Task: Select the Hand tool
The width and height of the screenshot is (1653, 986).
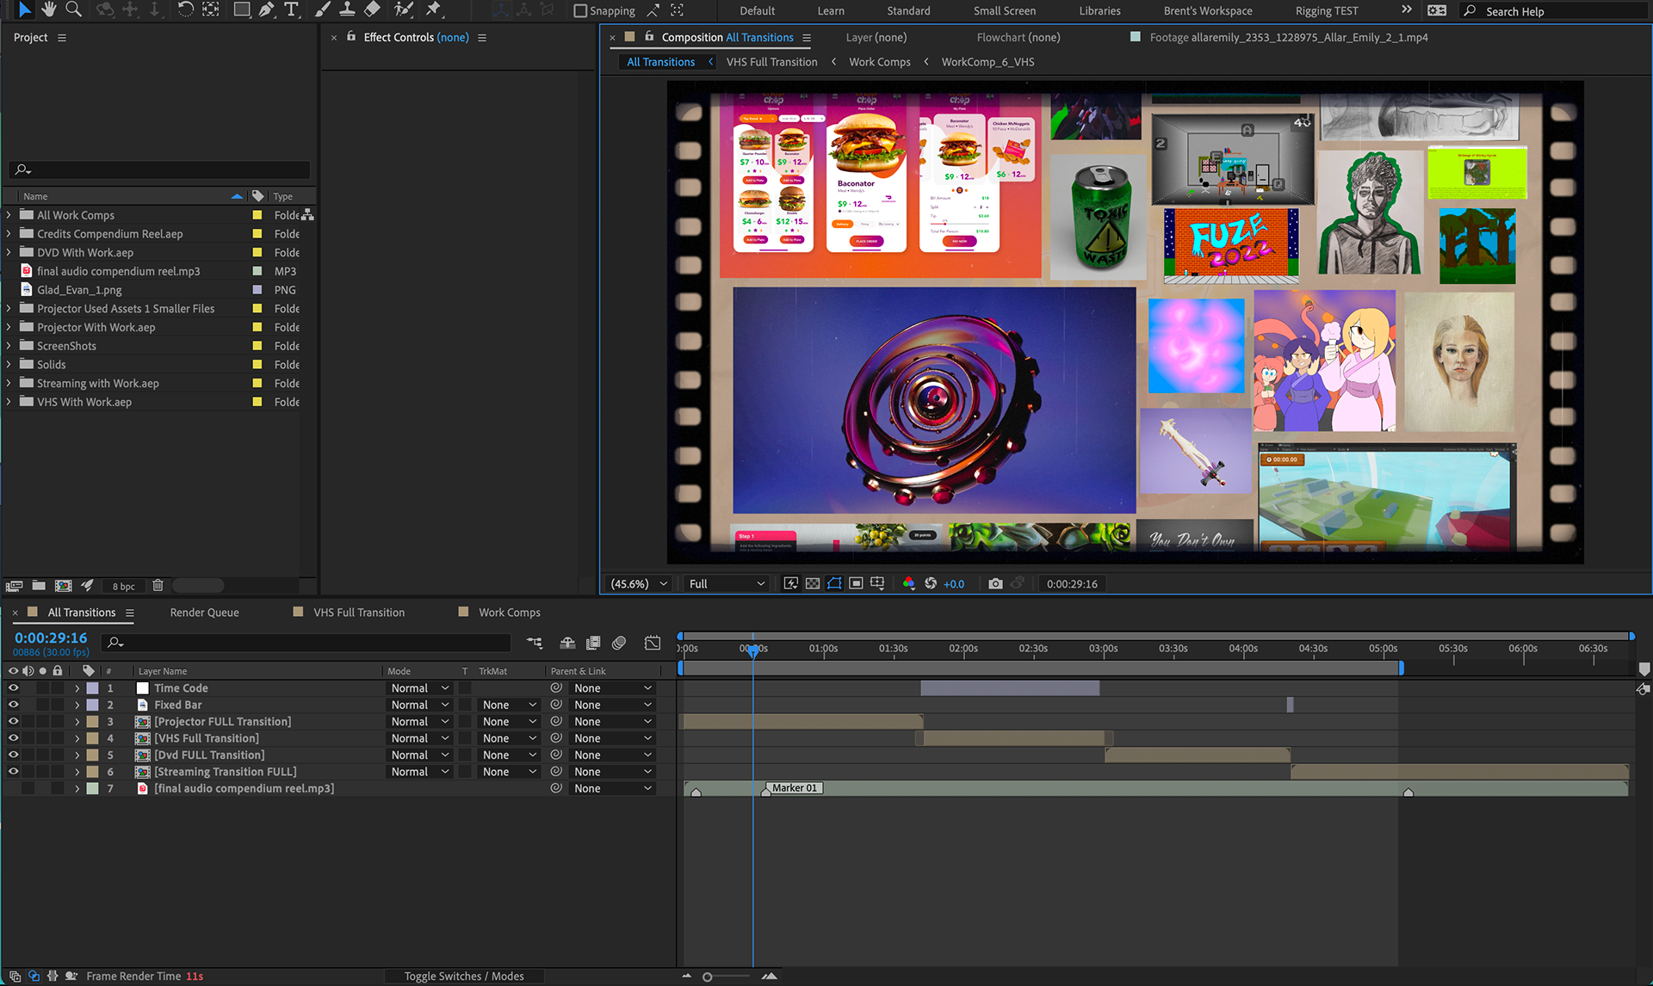Action: tap(48, 9)
